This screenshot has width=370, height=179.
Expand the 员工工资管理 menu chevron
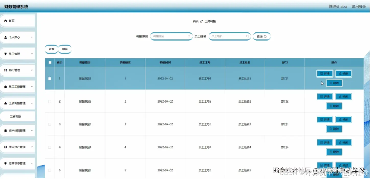pos(32,87)
